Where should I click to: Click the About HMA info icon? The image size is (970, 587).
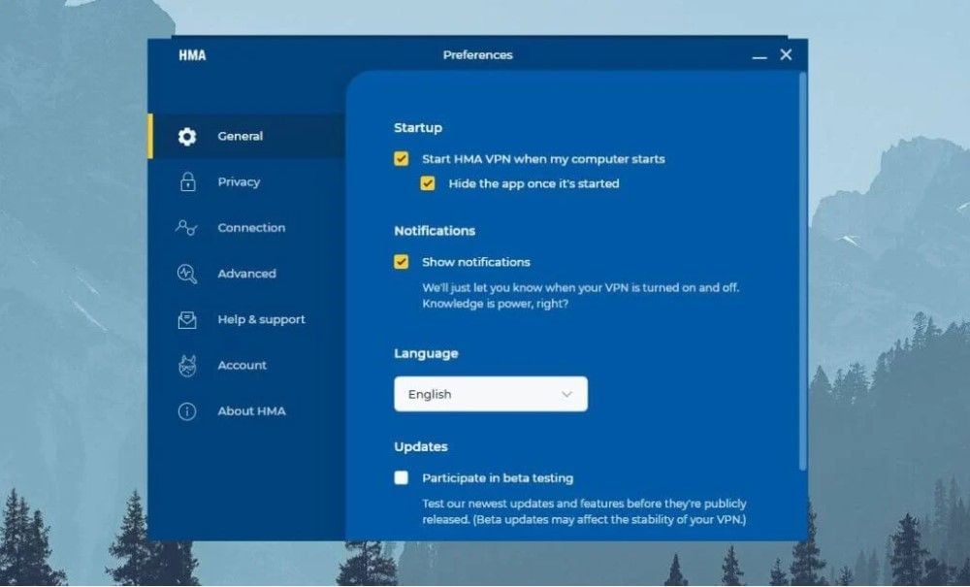point(187,411)
